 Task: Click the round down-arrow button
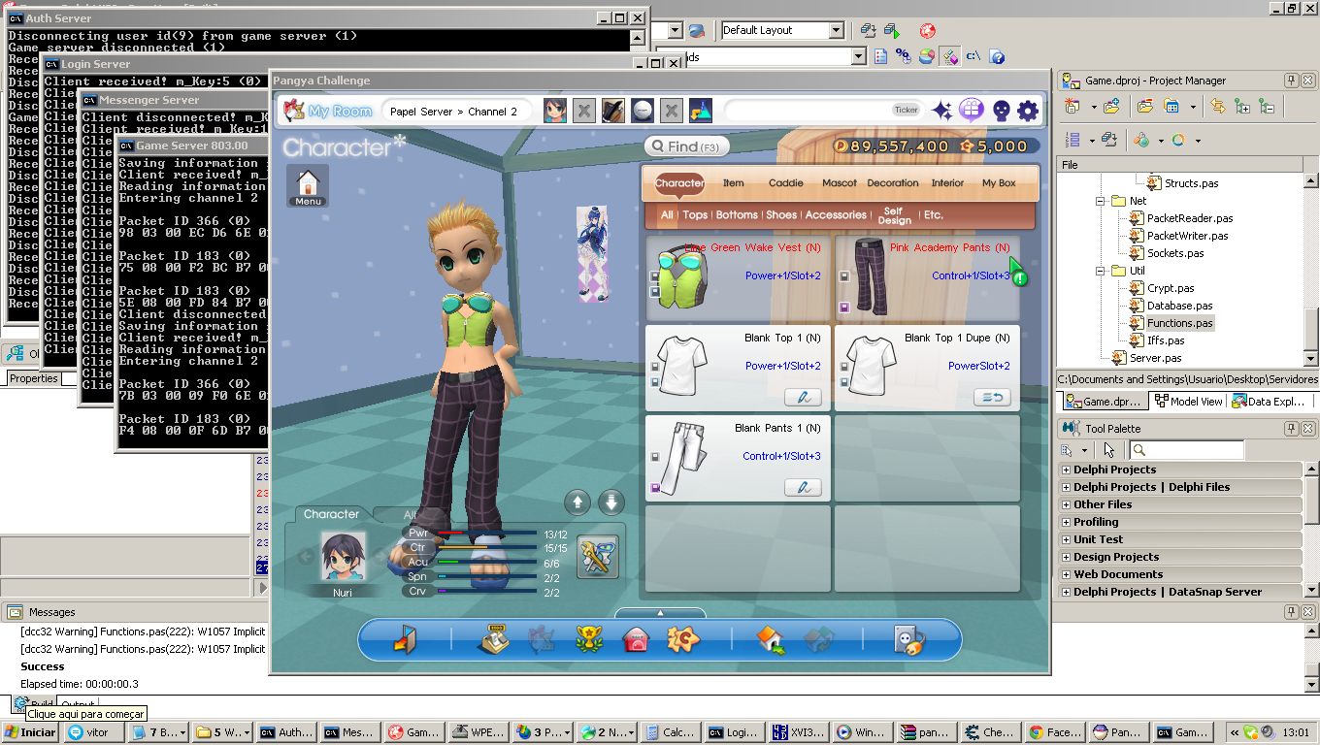tap(610, 502)
